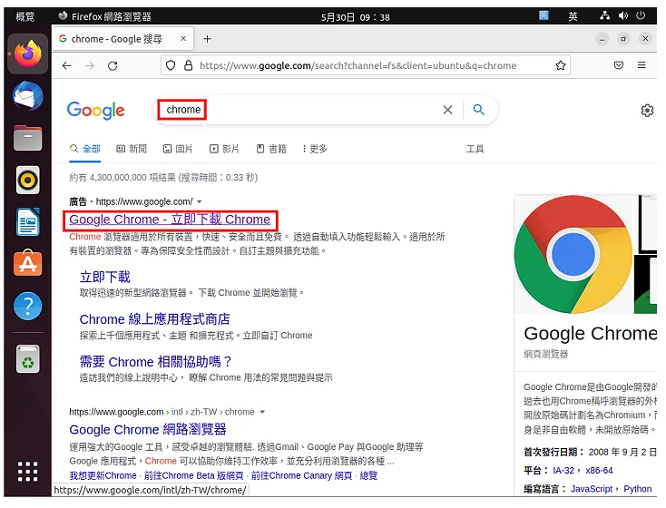Open the Firefox 網路瀏覽器 app menu

[x=104, y=16]
